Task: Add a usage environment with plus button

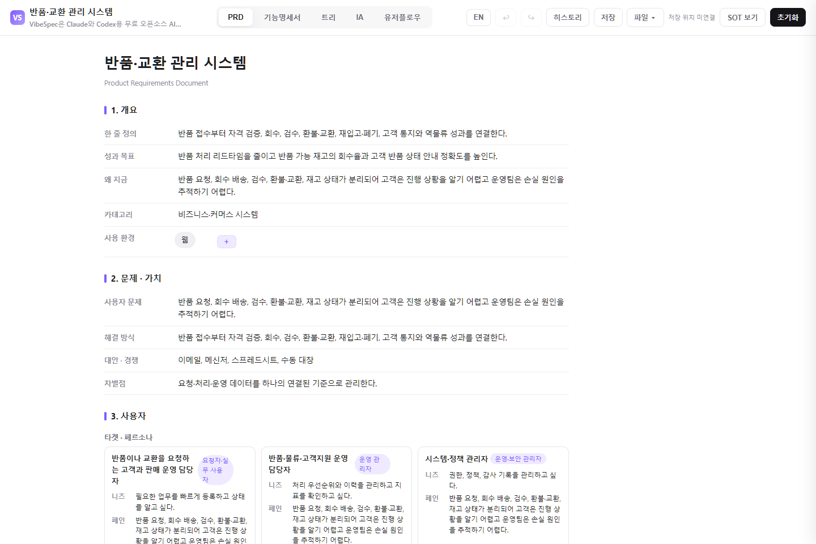Action: point(227,241)
